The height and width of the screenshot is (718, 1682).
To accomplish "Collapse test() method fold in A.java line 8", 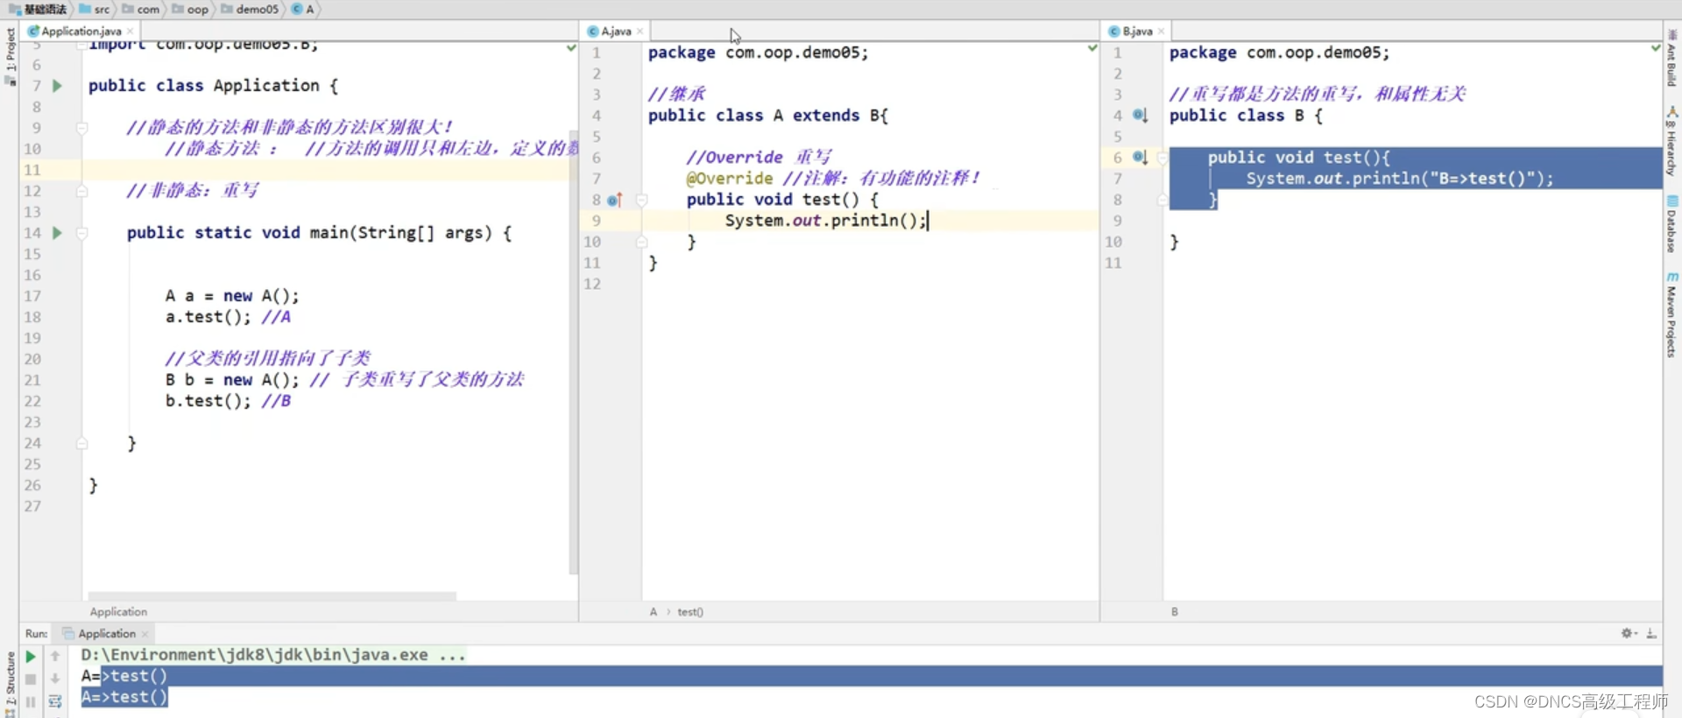I will (641, 200).
